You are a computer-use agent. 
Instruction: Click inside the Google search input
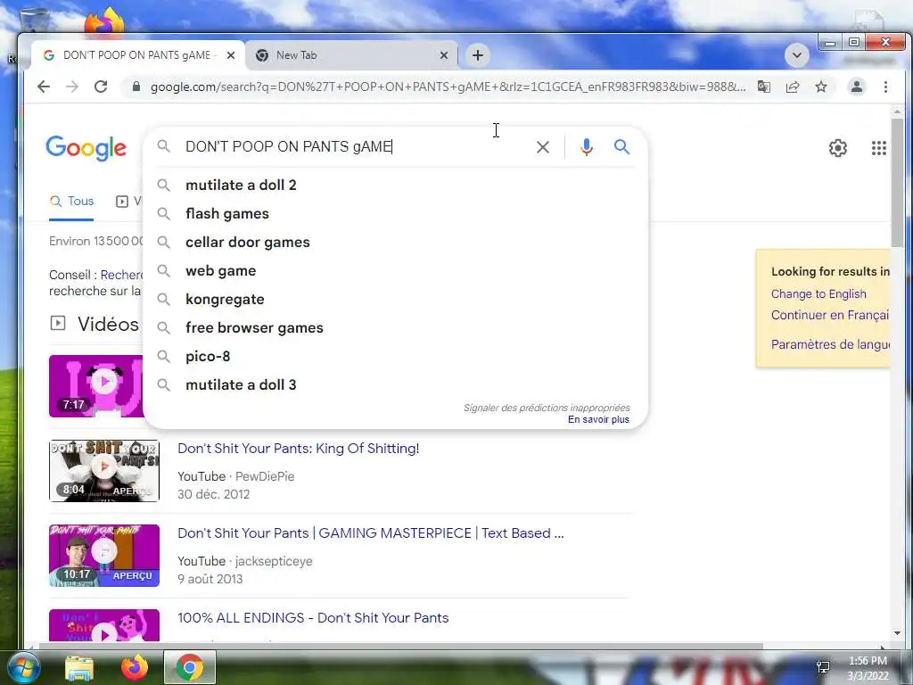tap(355, 147)
